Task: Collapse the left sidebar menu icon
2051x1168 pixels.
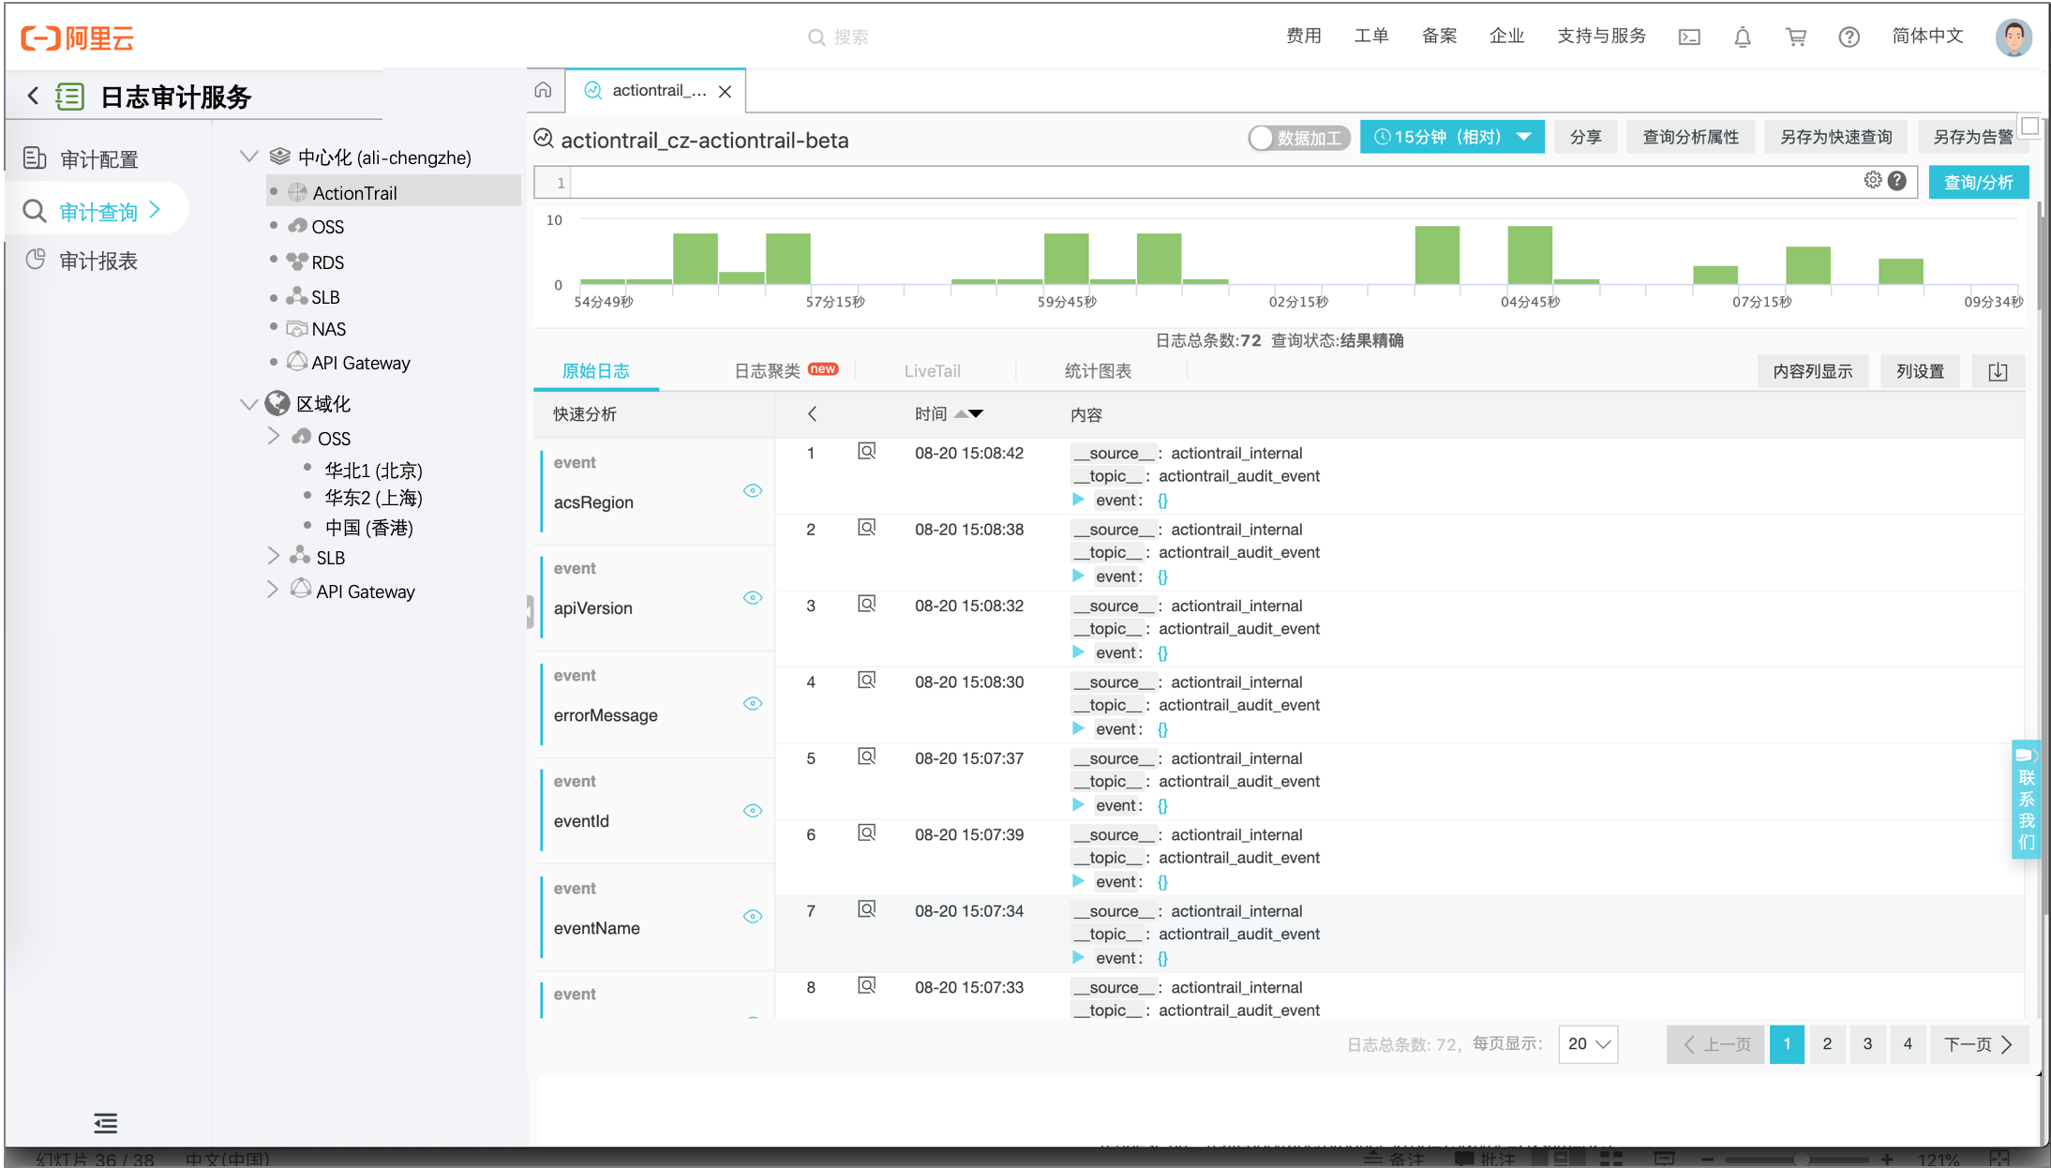Action: tap(106, 1122)
